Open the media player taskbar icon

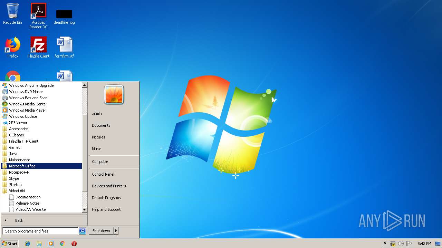point(51,244)
